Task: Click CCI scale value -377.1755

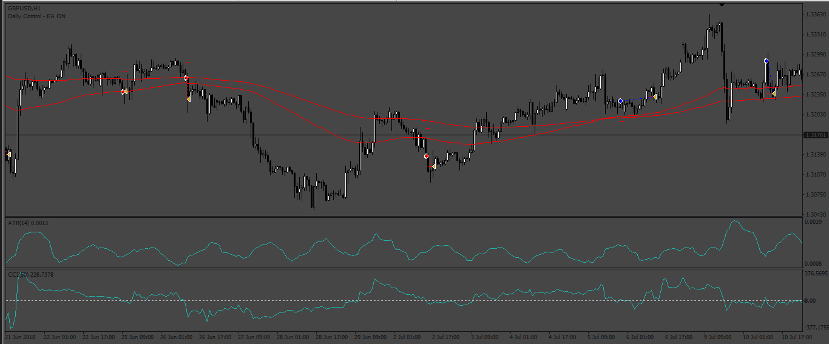Action: coord(816,326)
